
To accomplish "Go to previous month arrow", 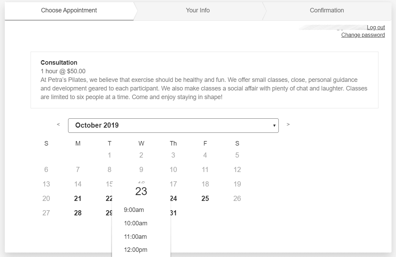I will pyautogui.click(x=58, y=125).
